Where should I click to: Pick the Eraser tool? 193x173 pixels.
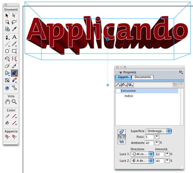tap(7, 66)
